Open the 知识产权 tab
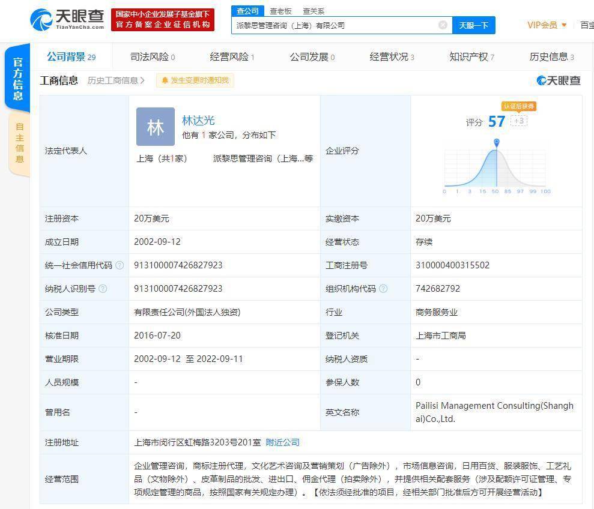The image size is (594, 509). tap(471, 57)
